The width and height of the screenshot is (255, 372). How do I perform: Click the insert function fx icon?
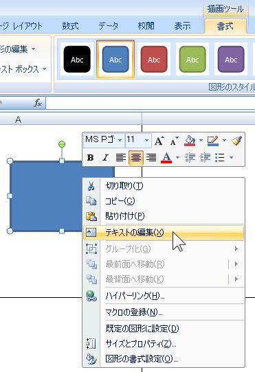[38, 103]
